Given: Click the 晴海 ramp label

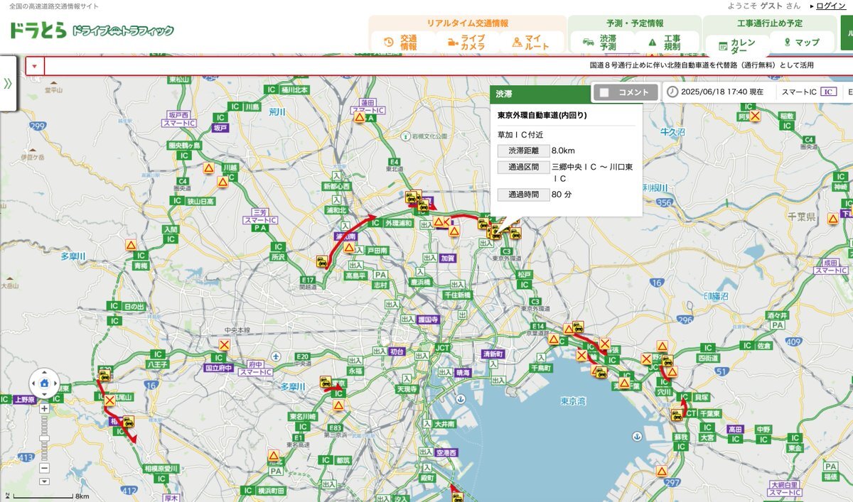Looking at the screenshot, I should 463,371.
